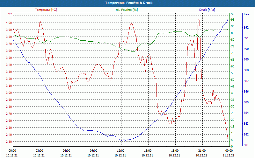Viewport: 255px width, 159px height.
Task: Click blue pressure axis value '992'
Action: 246,28
